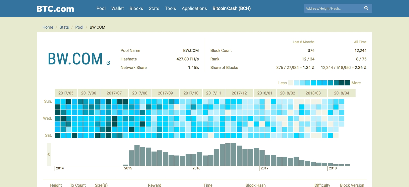Screen dimensions: 409x187
Task: Pick the lightest legend swatch next to Less
Action: tap(291, 83)
